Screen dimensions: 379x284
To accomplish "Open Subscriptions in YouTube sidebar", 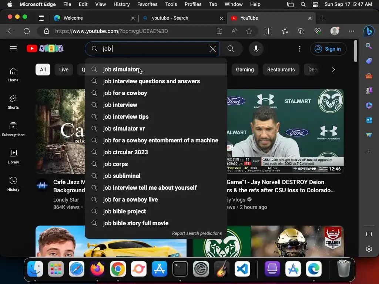I will click(x=13, y=129).
